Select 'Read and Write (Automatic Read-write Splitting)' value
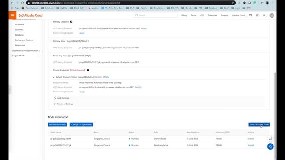This screenshot has width=285, height=160. [100, 83]
